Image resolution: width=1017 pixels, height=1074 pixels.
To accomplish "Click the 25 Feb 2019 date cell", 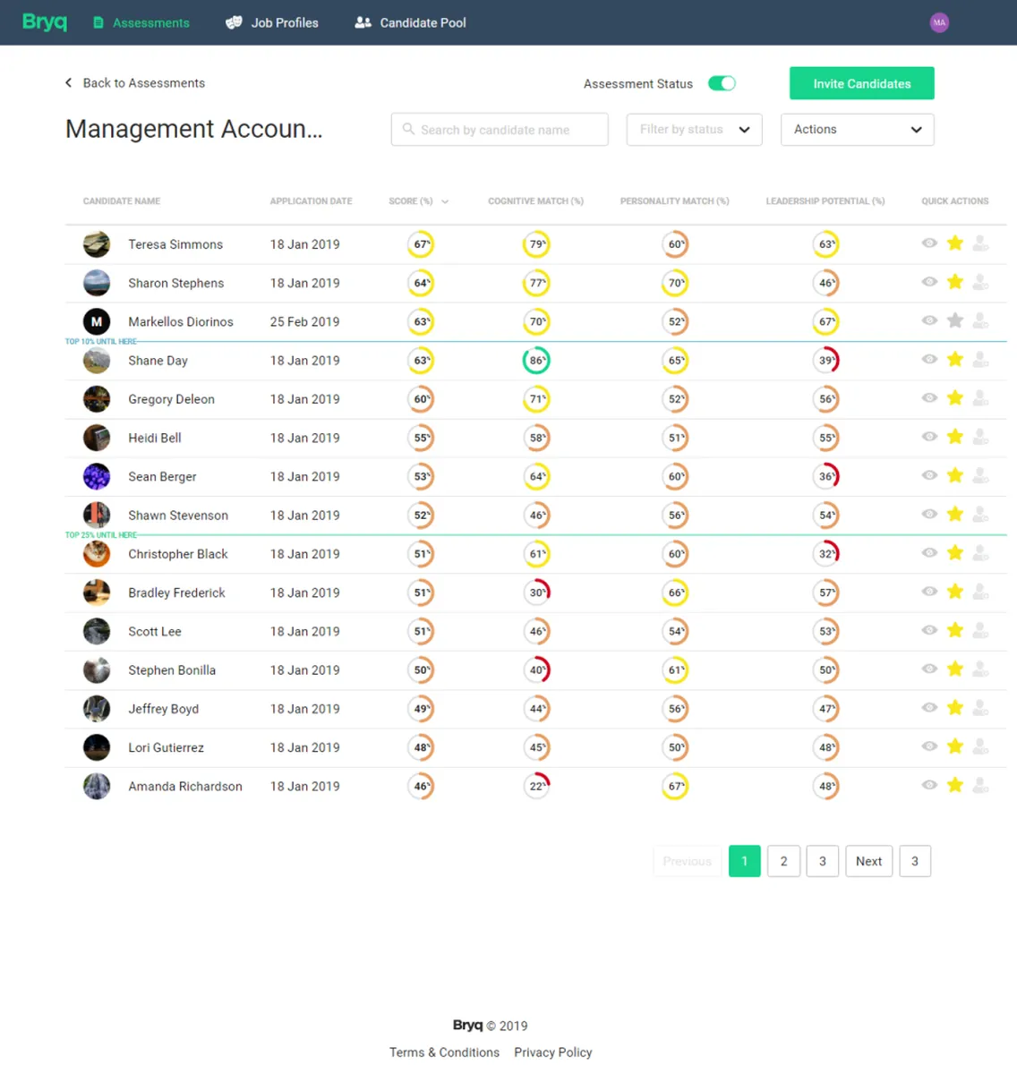I will coord(305,321).
